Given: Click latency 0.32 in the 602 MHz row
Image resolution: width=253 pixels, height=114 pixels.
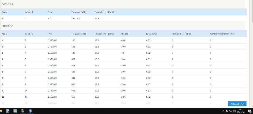Looking at the screenshot, I should pyautogui.click(x=148, y=59).
